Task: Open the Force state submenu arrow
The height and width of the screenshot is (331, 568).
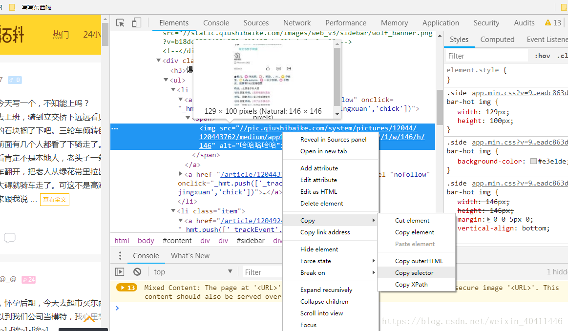Action: tap(374, 261)
